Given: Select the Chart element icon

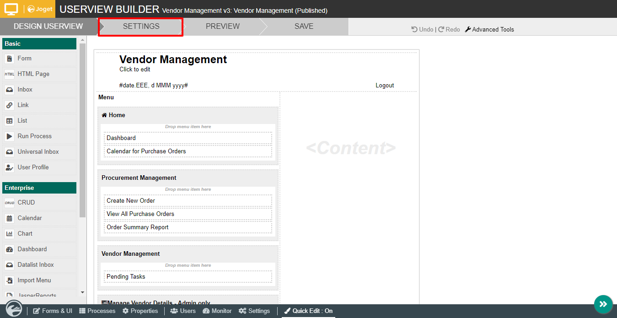Looking at the screenshot, I should pos(10,234).
